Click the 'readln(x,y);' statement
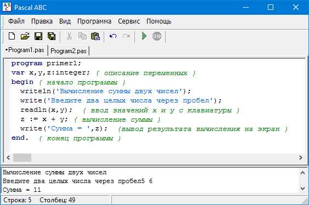 click(46, 110)
